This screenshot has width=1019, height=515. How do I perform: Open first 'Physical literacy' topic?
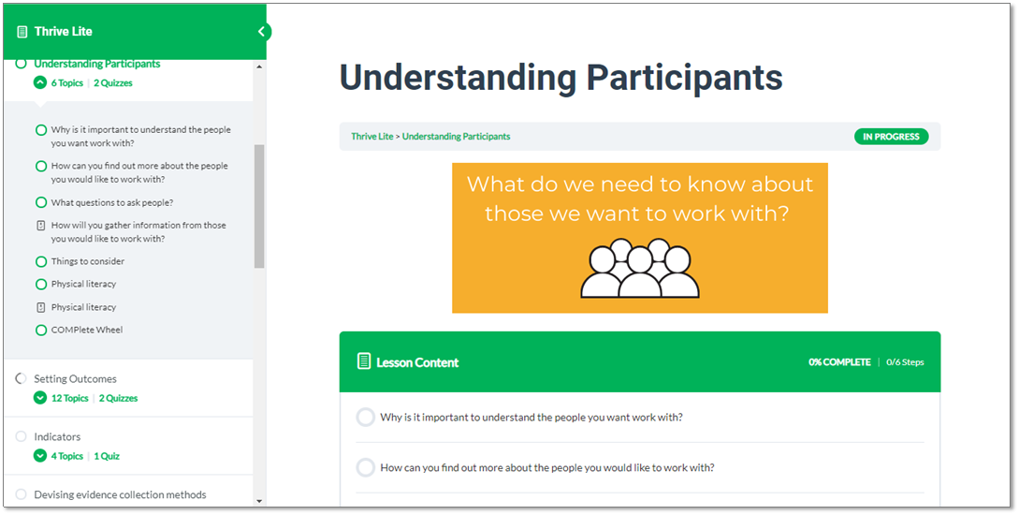[x=84, y=284]
